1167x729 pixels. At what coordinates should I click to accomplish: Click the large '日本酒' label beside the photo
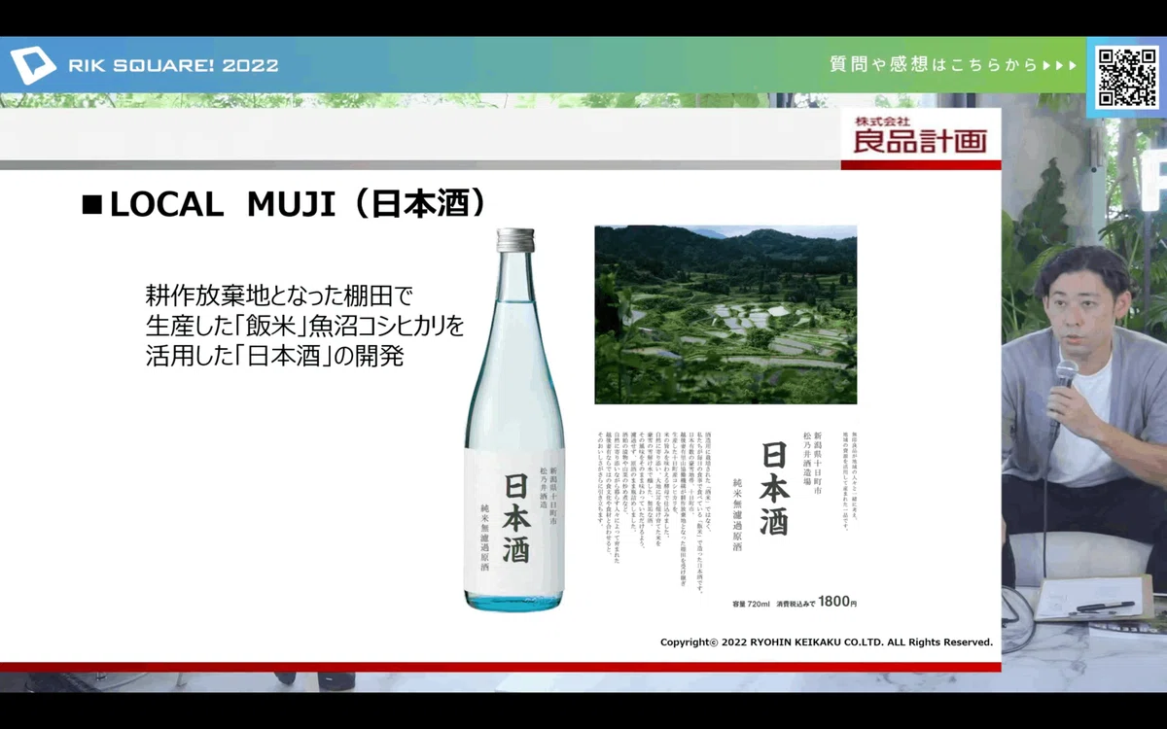(774, 488)
